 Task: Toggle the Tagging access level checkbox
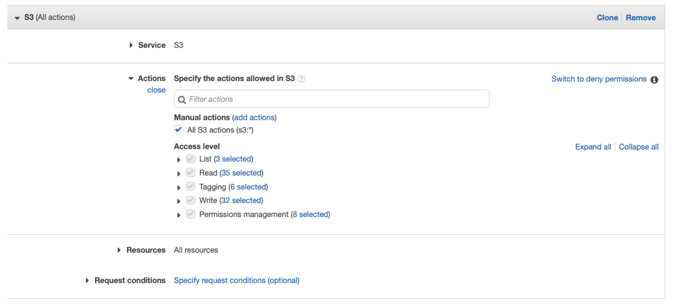[x=190, y=187]
